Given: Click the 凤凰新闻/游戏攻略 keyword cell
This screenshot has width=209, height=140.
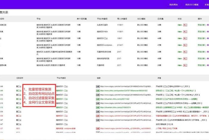Looking at the screenshot, I should (x=104, y=52).
